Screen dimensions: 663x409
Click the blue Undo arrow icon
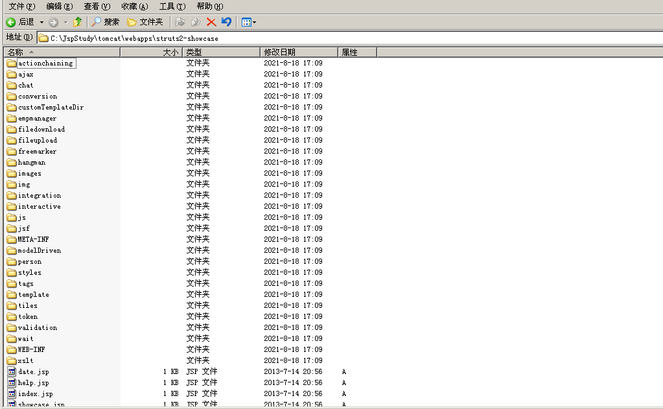coord(227,21)
